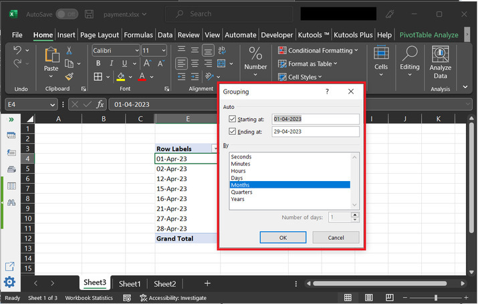This screenshot has width=478, height=304.
Task: Open the Name Box E4 dropdown
Action: click(x=52, y=105)
